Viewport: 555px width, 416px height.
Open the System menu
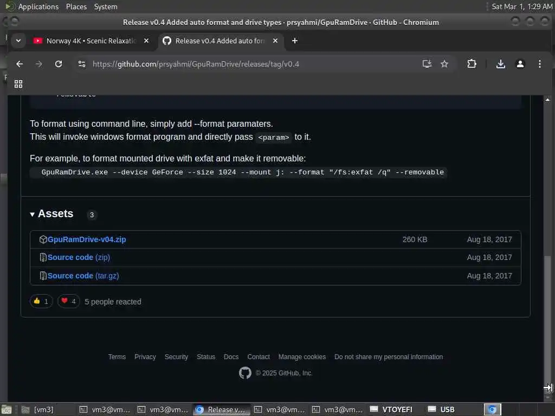tap(106, 6)
